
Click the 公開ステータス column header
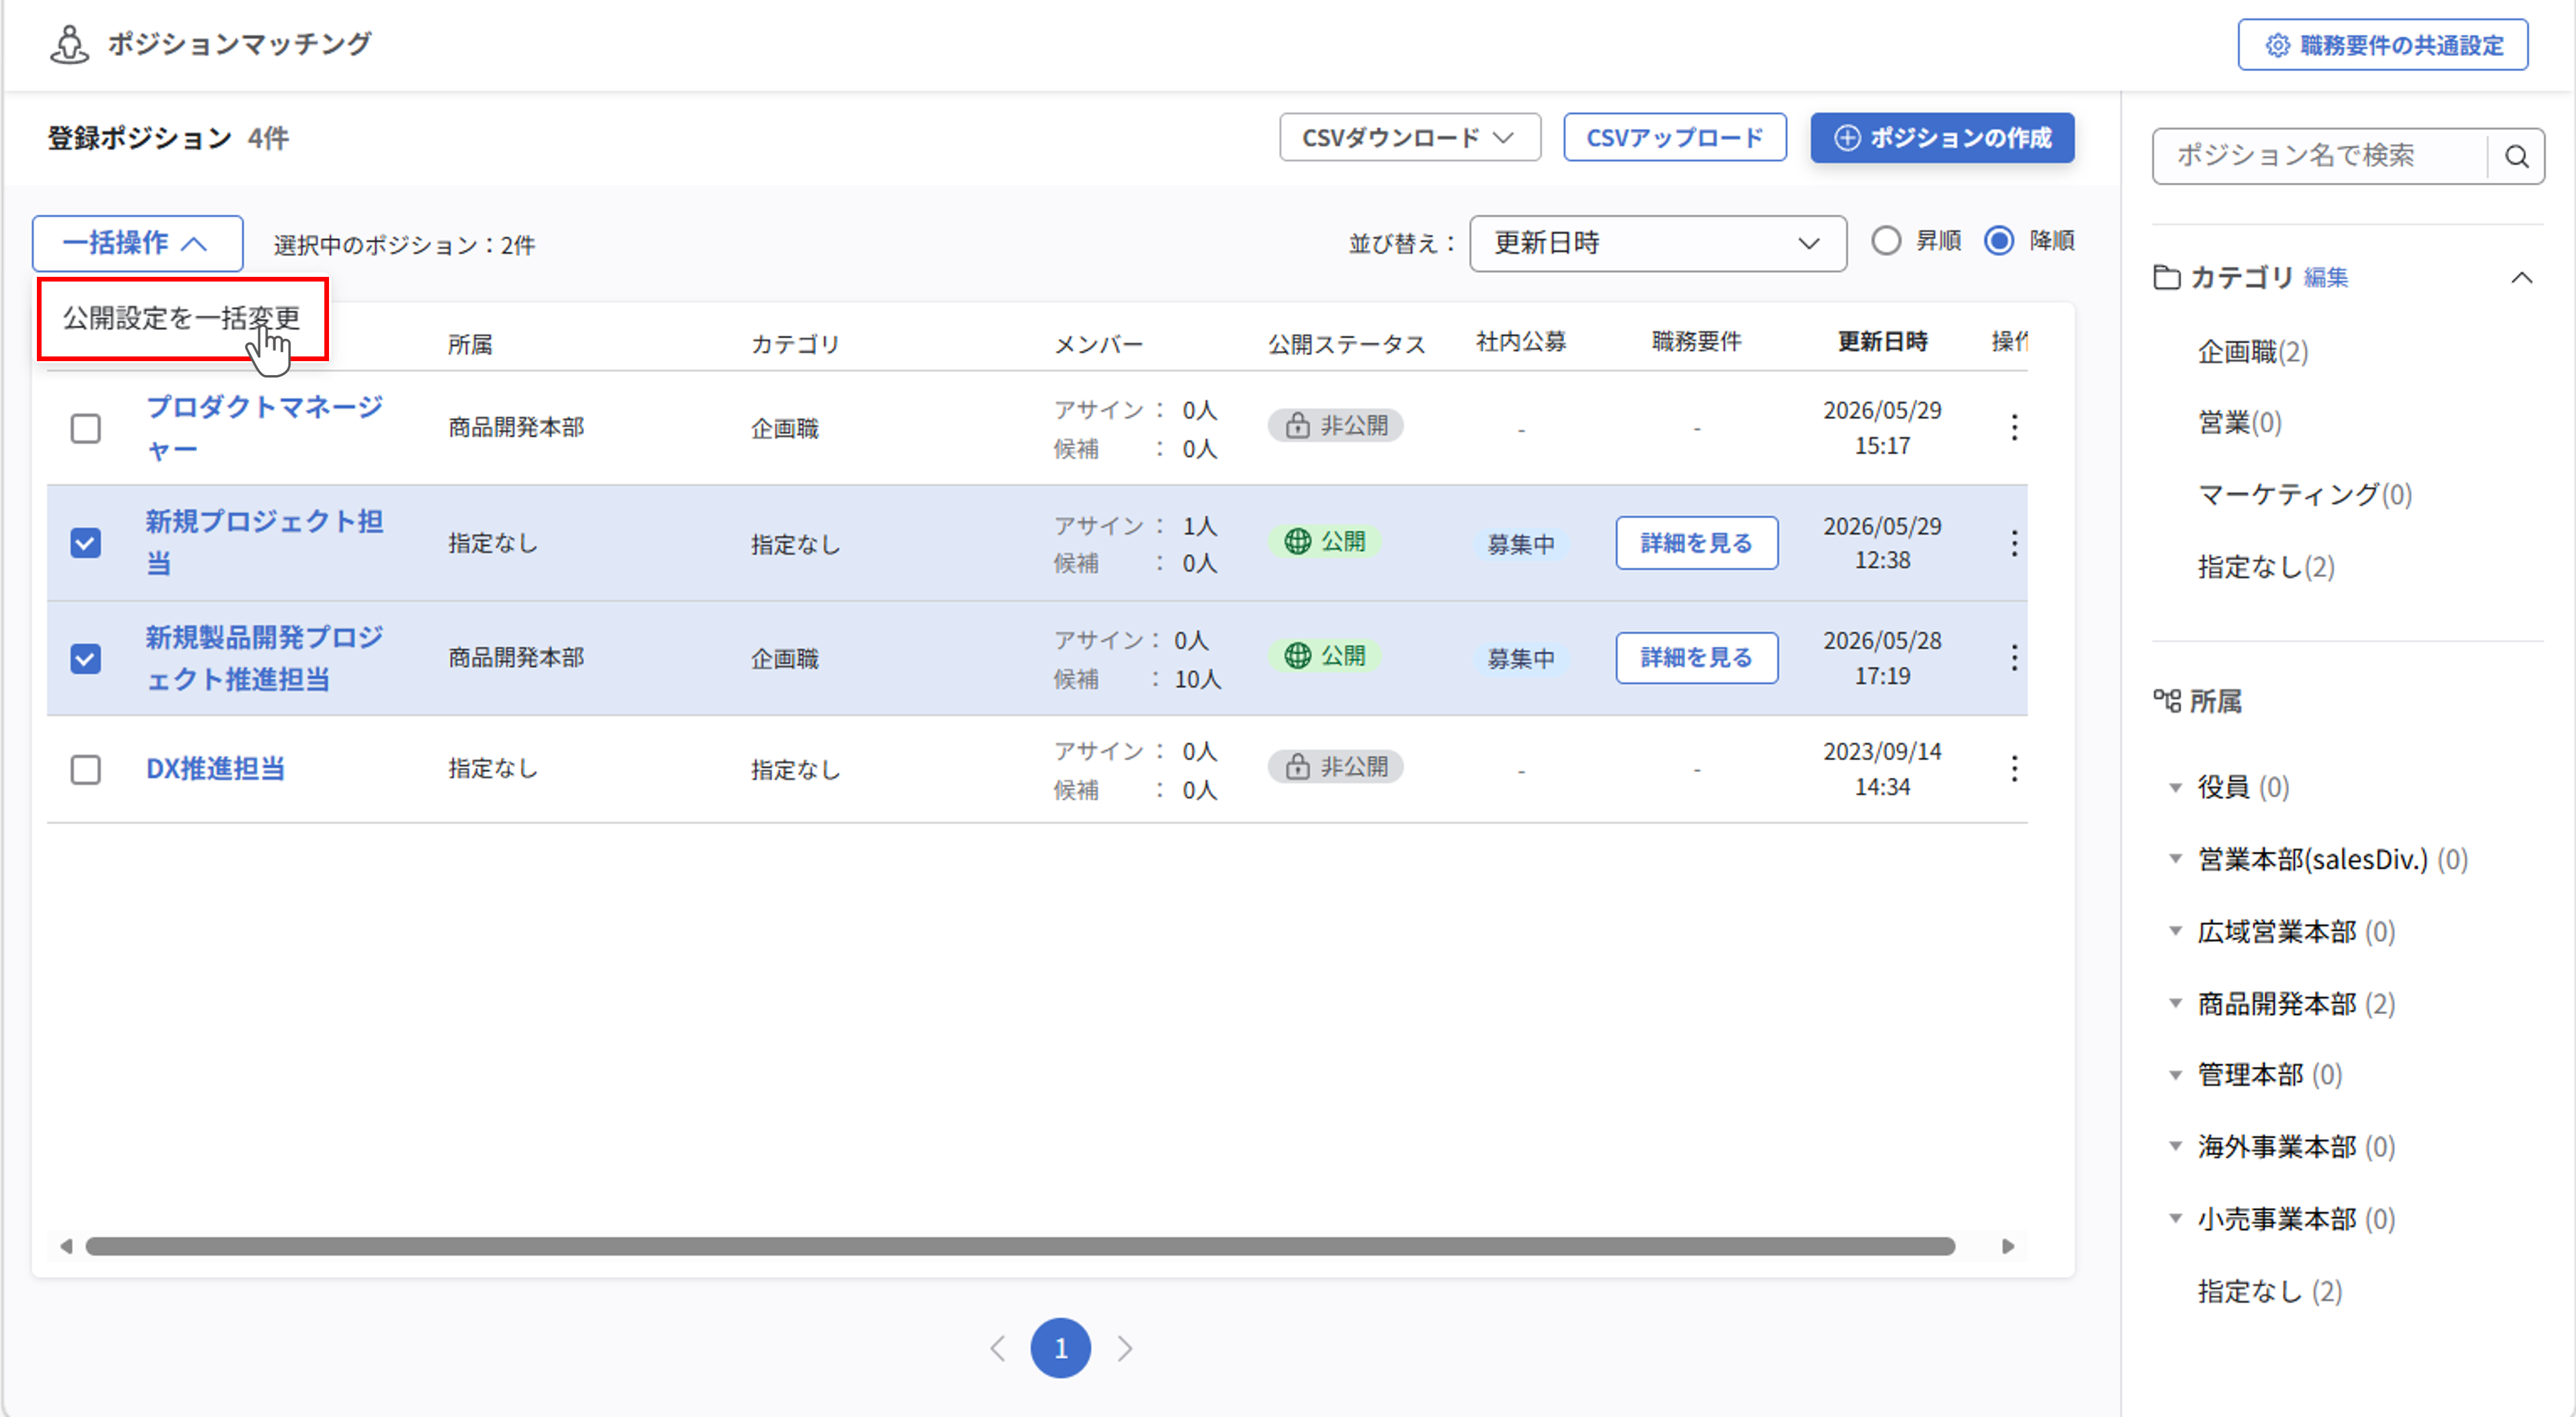coord(1346,344)
